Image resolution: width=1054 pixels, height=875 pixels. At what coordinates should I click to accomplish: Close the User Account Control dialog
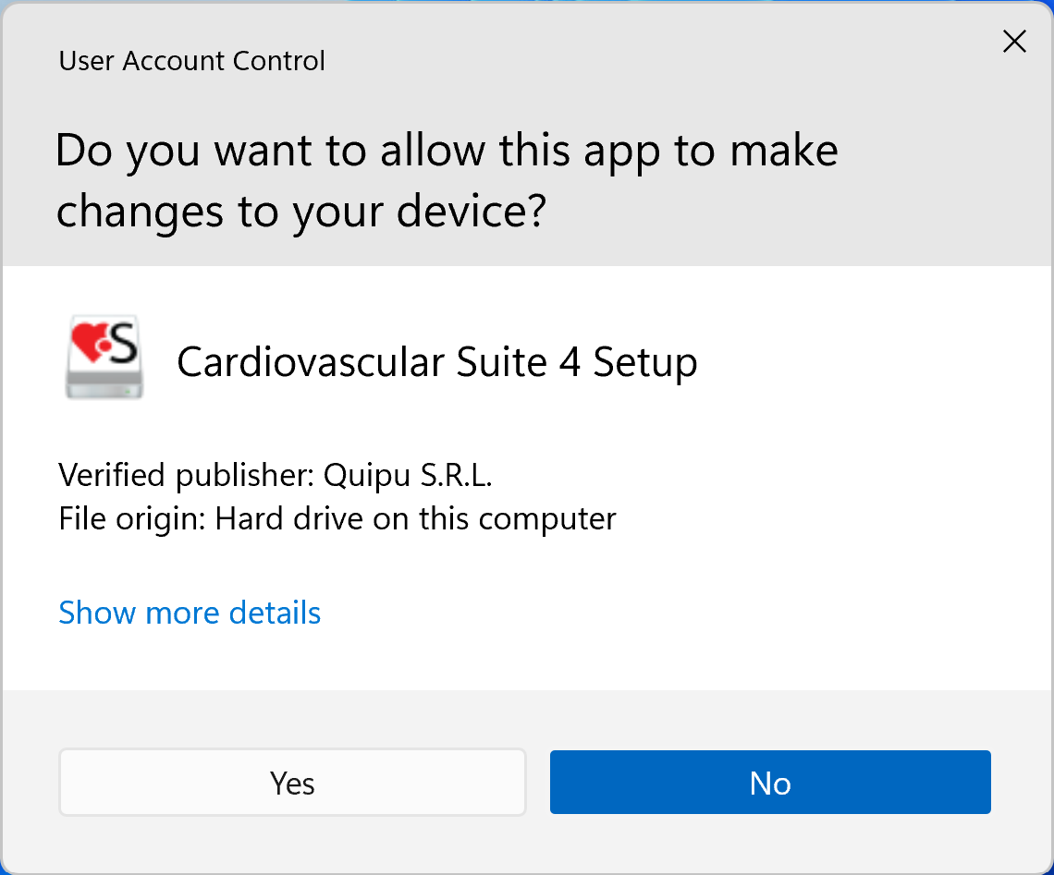(x=1014, y=42)
